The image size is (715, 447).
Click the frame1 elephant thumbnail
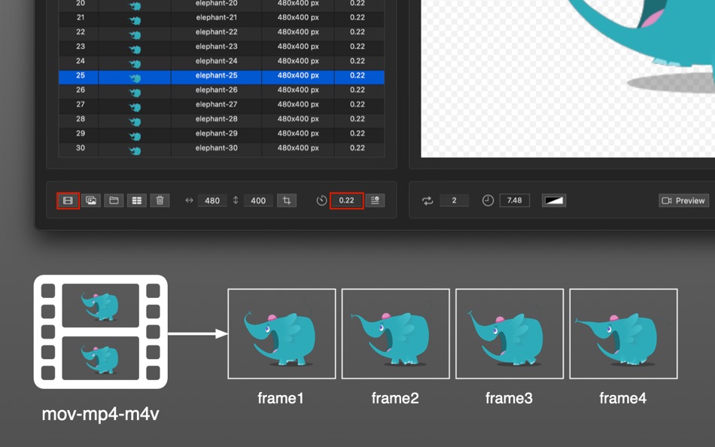coord(281,334)
